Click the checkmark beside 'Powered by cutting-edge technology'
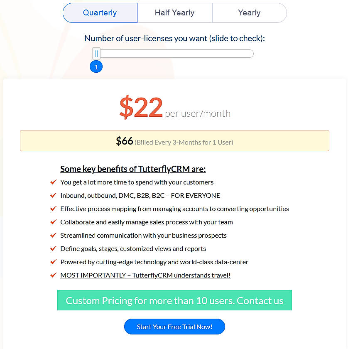The height and width of the screenshot is (349, 348). click(53, 262)
